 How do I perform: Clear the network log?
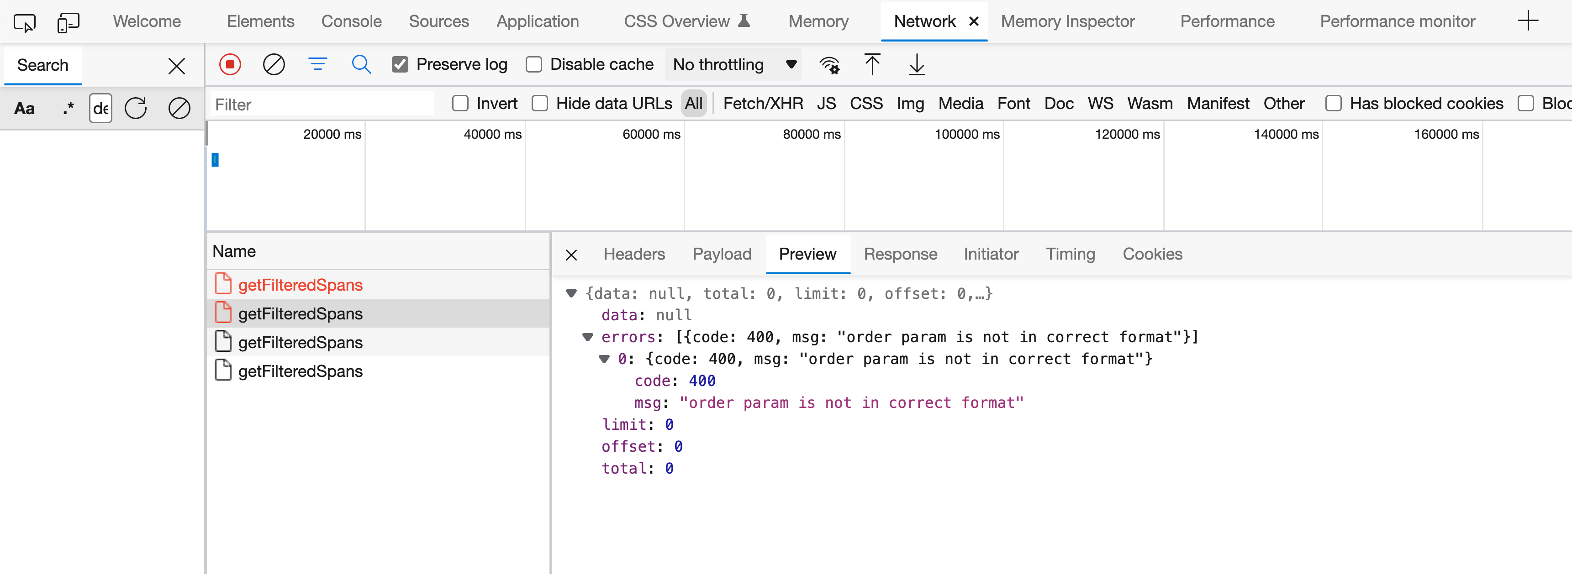pos(274,64)
